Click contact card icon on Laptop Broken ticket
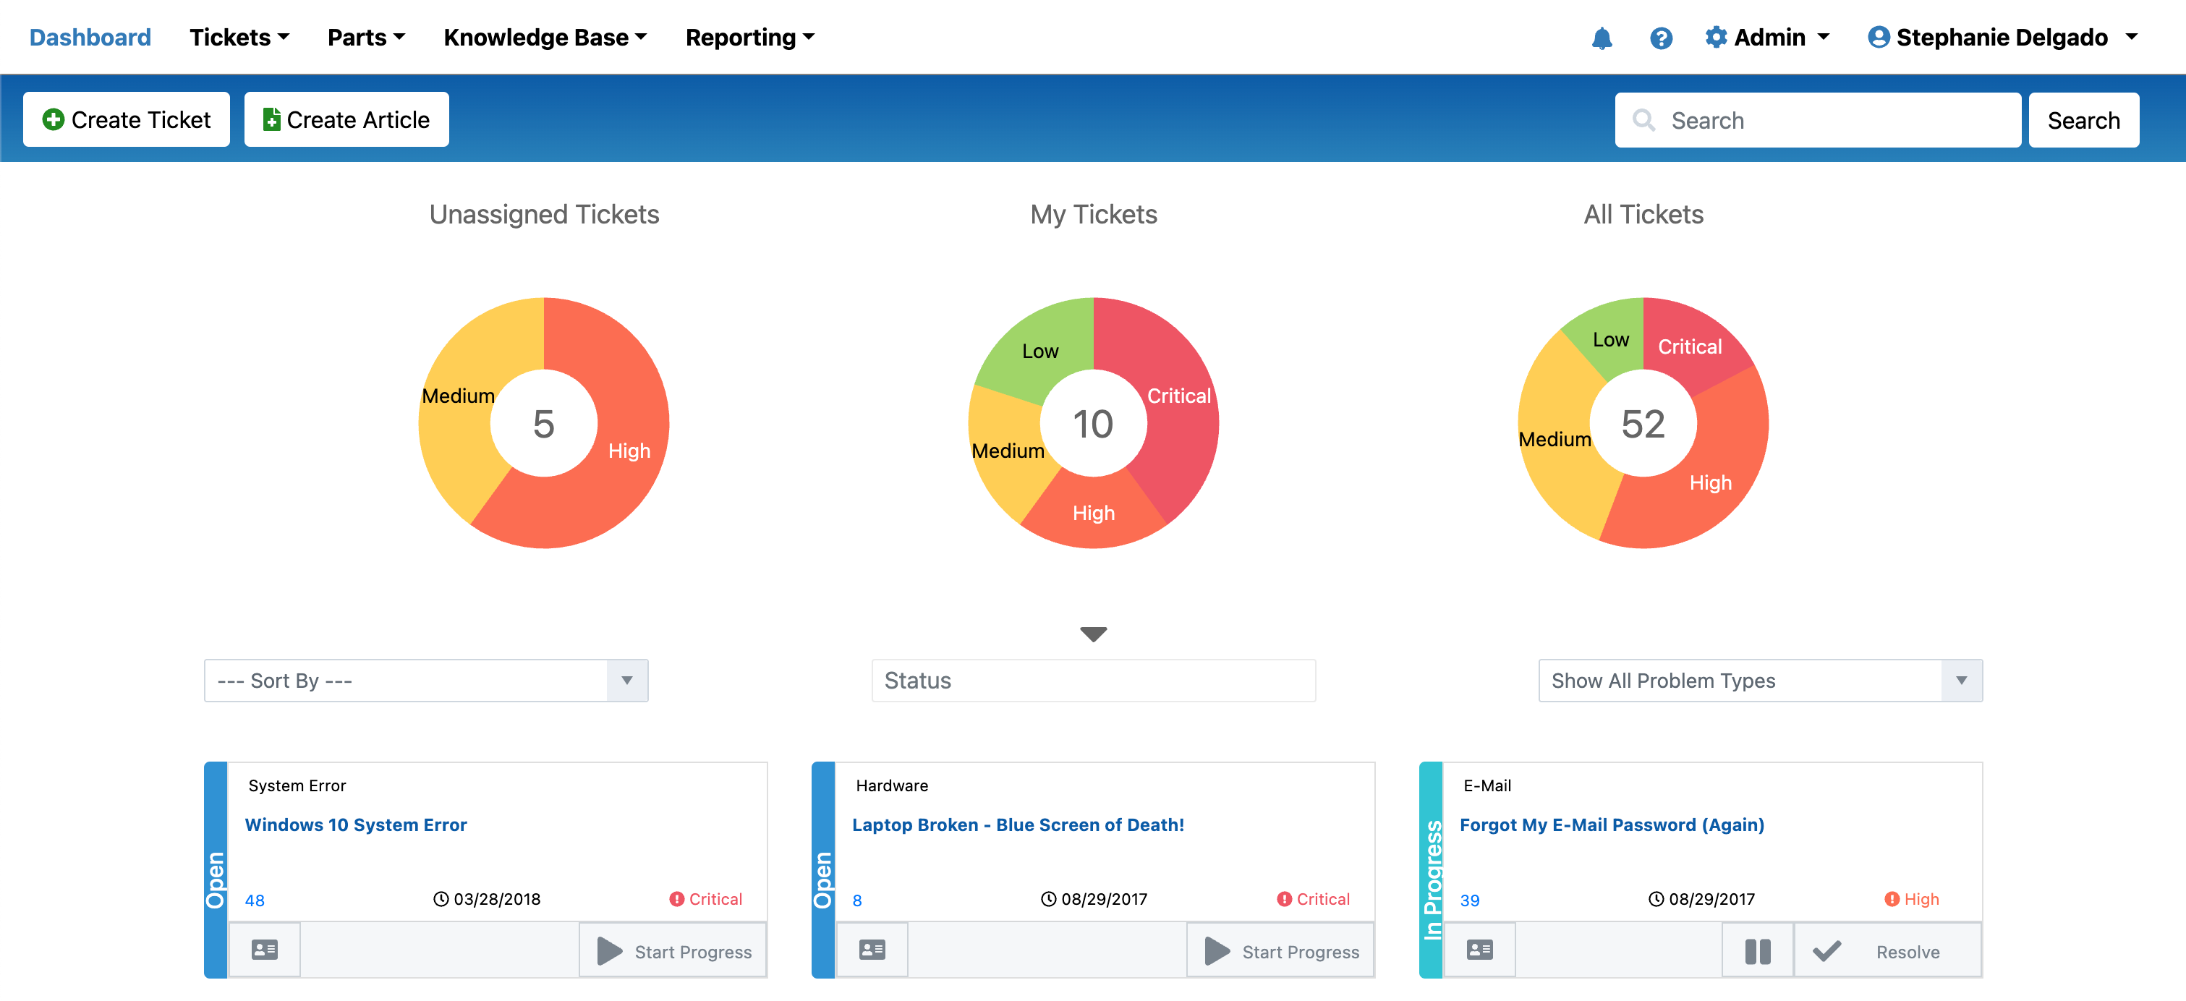 [872, 950]
